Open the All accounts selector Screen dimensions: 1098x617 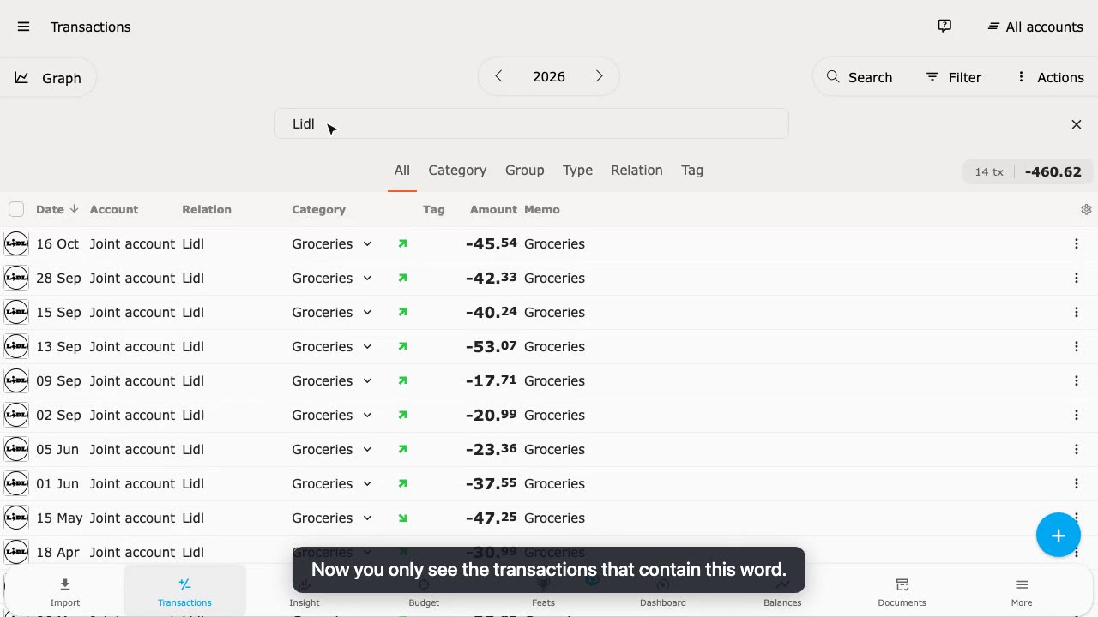(x=1035, y=27)
